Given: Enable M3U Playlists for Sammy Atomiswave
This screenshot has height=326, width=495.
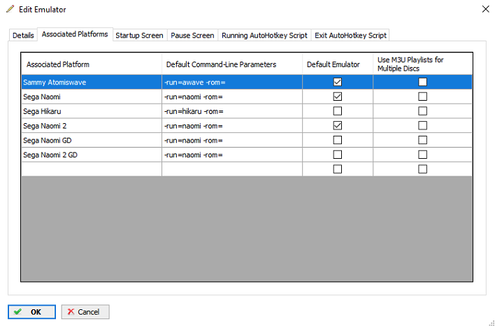Looking at the screenshot, I should (423, 82).
